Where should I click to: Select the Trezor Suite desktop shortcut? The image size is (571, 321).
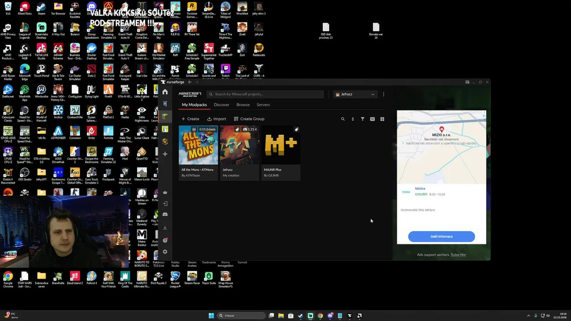pyautogui.click(x=209, y=279)
